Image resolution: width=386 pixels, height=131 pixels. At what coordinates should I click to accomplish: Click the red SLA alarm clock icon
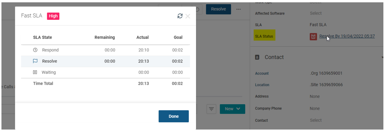[313, 37]
